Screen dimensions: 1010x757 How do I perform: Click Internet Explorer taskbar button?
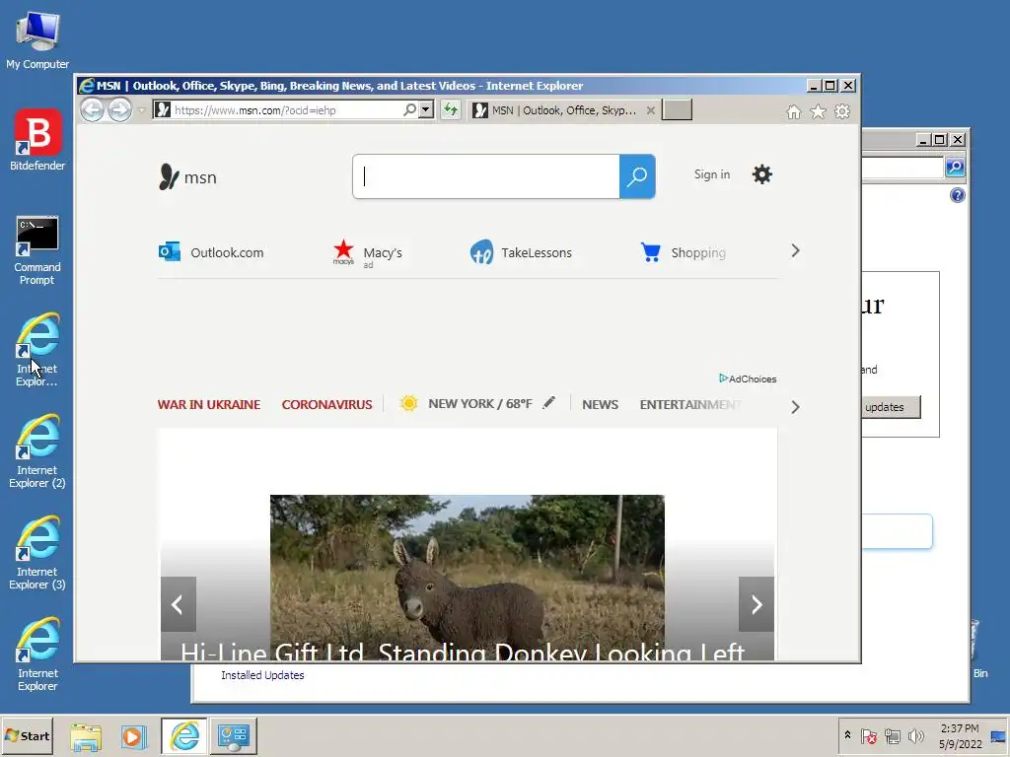[184, 736]
